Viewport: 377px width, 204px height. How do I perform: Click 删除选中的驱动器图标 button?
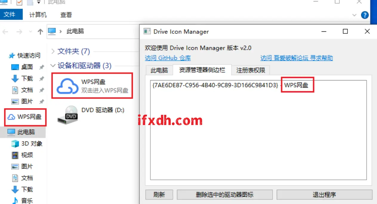click(224, 195)
